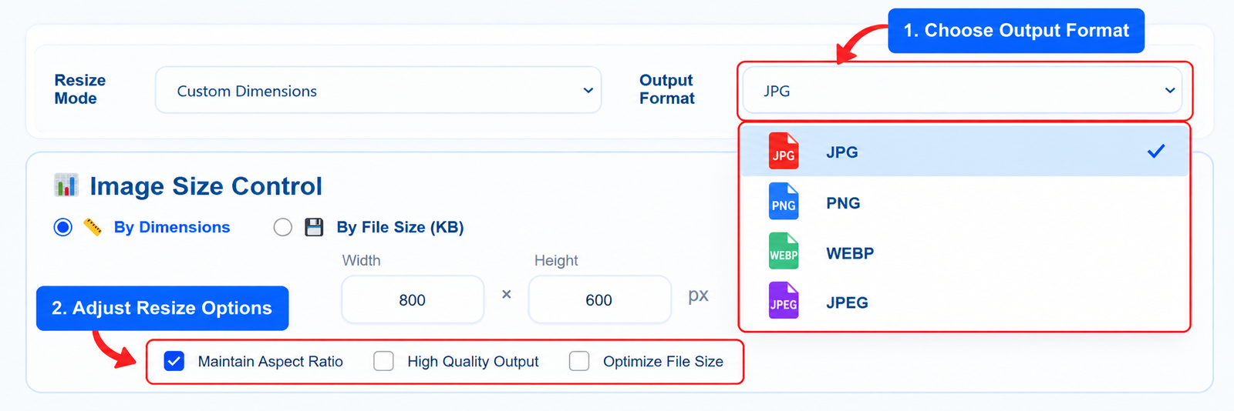The image size is (1234, 411).
Task: Choose WEBP from the format list
Action: pyautogui.click(x=964, y=252)
